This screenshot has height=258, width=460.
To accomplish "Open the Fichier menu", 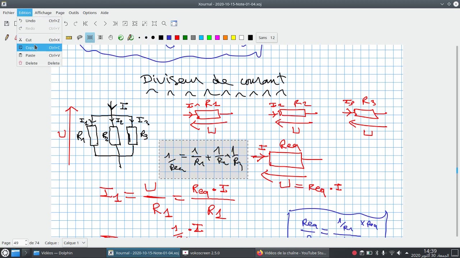I will coord(9,13).
